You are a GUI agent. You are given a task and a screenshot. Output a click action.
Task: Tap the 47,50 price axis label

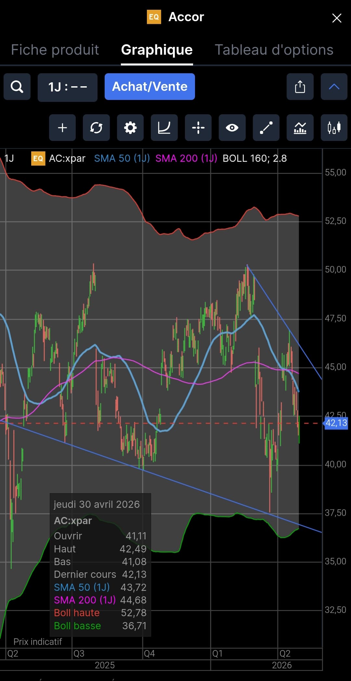335,318
